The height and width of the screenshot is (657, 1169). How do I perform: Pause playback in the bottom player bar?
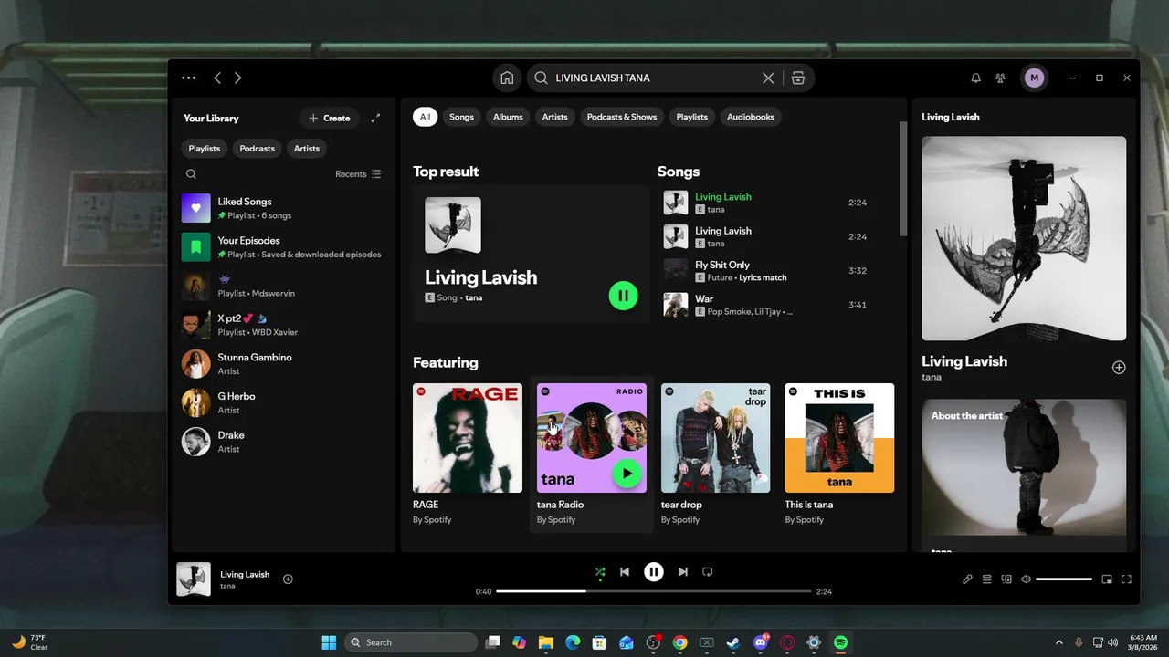(x=654, y=572)
